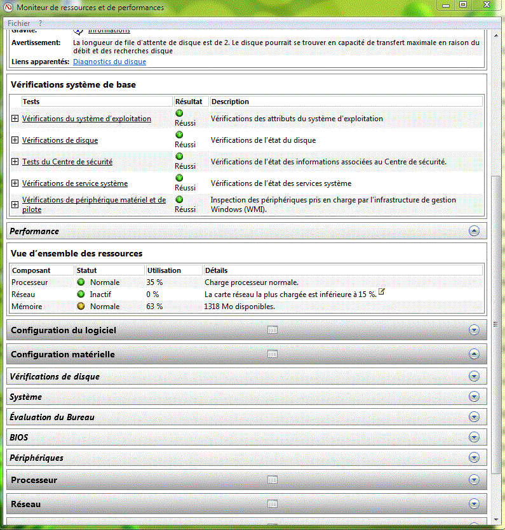Select the '63 %' memory utilisation value
This screenshot has width=505, height=530.
154,307
